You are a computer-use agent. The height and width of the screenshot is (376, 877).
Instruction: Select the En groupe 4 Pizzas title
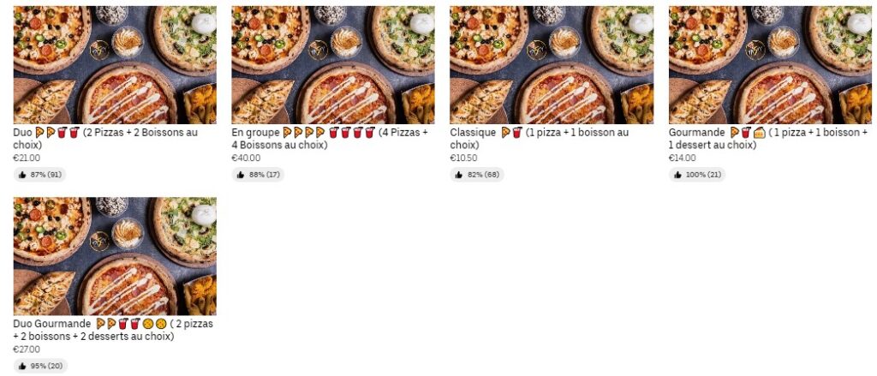pos(330,139)
